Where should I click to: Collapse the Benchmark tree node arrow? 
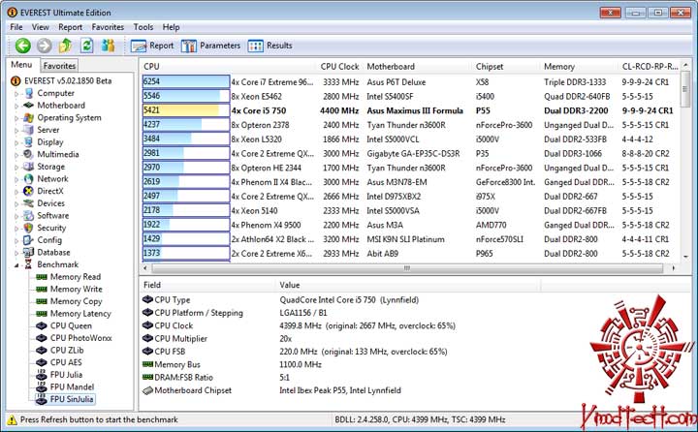tap(16, 265)
